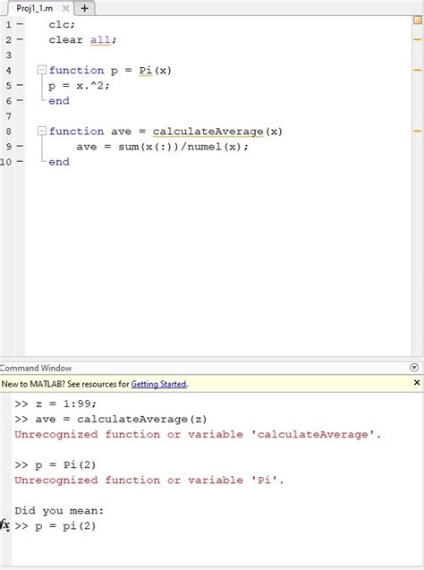Click the error message about 'Pi'

pyautogui.click(x=149, y=481)
